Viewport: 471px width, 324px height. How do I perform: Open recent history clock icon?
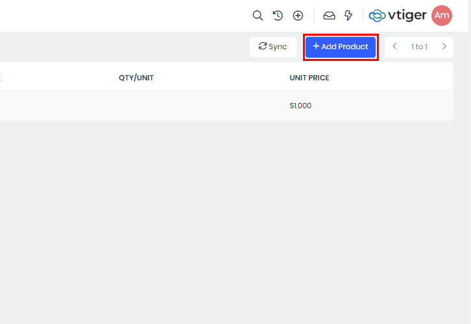[x=278, y=16]
